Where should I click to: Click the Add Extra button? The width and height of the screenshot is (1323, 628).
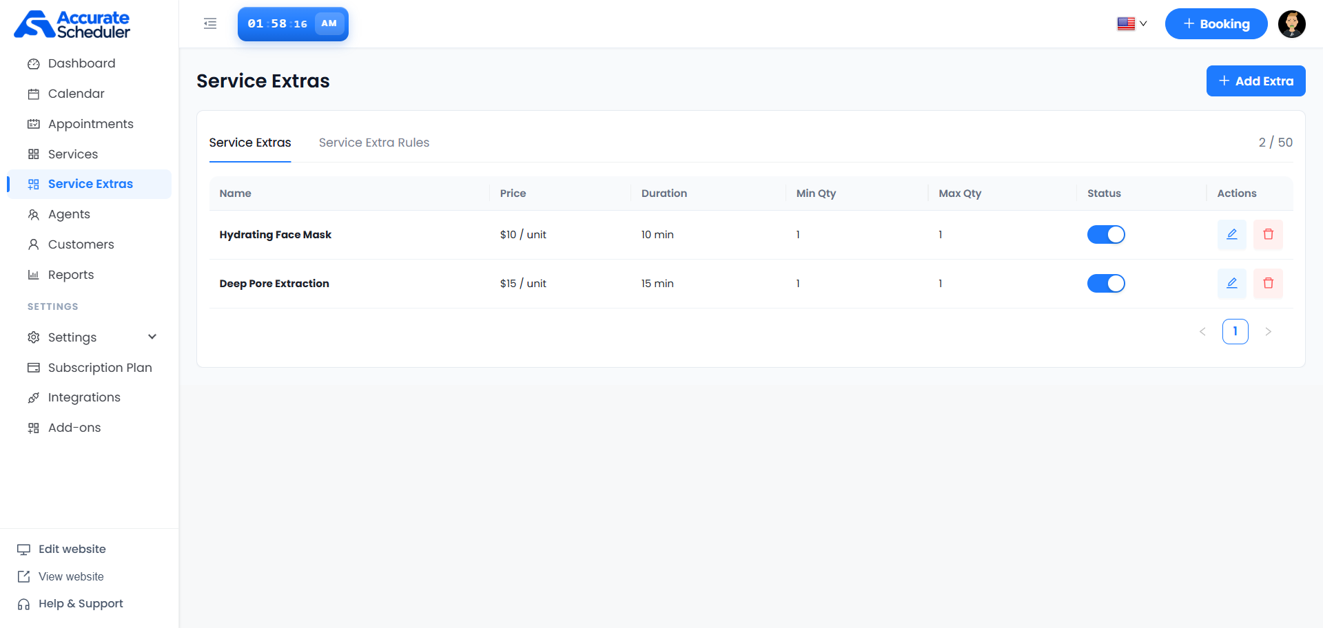coord(1255,81)
